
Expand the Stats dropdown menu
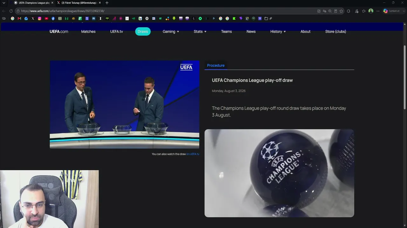coord(200,31)
